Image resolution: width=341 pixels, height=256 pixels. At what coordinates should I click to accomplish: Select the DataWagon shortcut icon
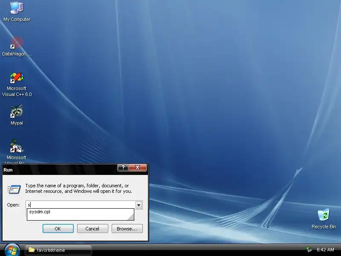click(17, 47)
